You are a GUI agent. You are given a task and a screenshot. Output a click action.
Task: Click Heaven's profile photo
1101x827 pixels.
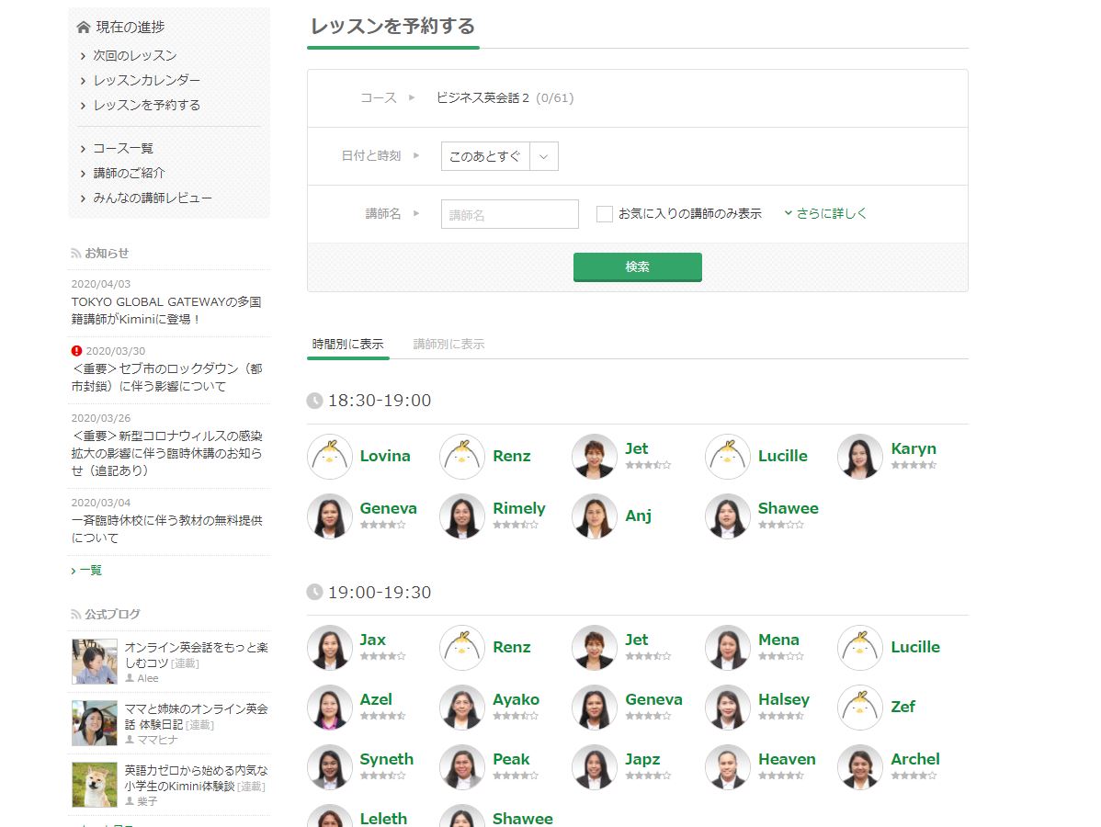pyautogui.click(x=728, y=767)
